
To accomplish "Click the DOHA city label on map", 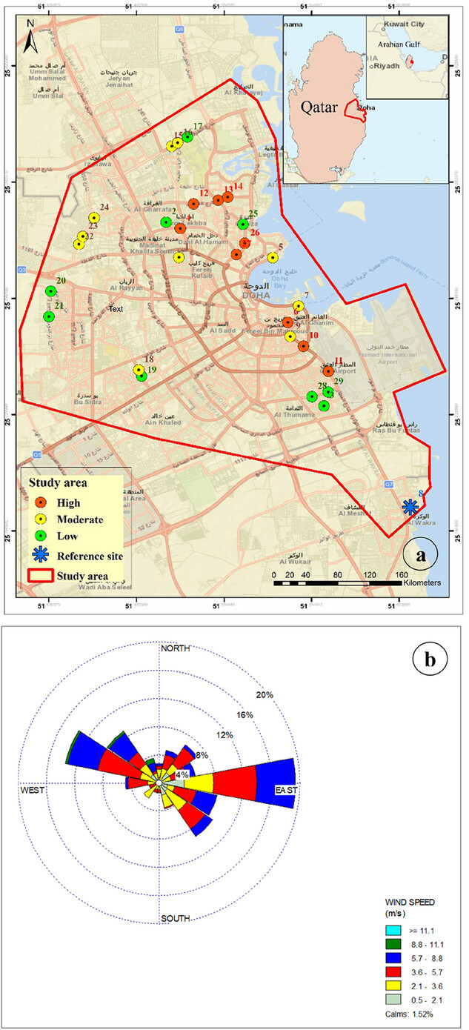I will 256,294.
